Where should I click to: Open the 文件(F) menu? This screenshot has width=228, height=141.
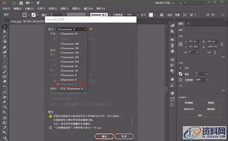[x=6, y=8]
